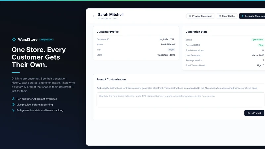Click the Clear Cache button
This screenshot has height=149, width=265.
[227, 16]
